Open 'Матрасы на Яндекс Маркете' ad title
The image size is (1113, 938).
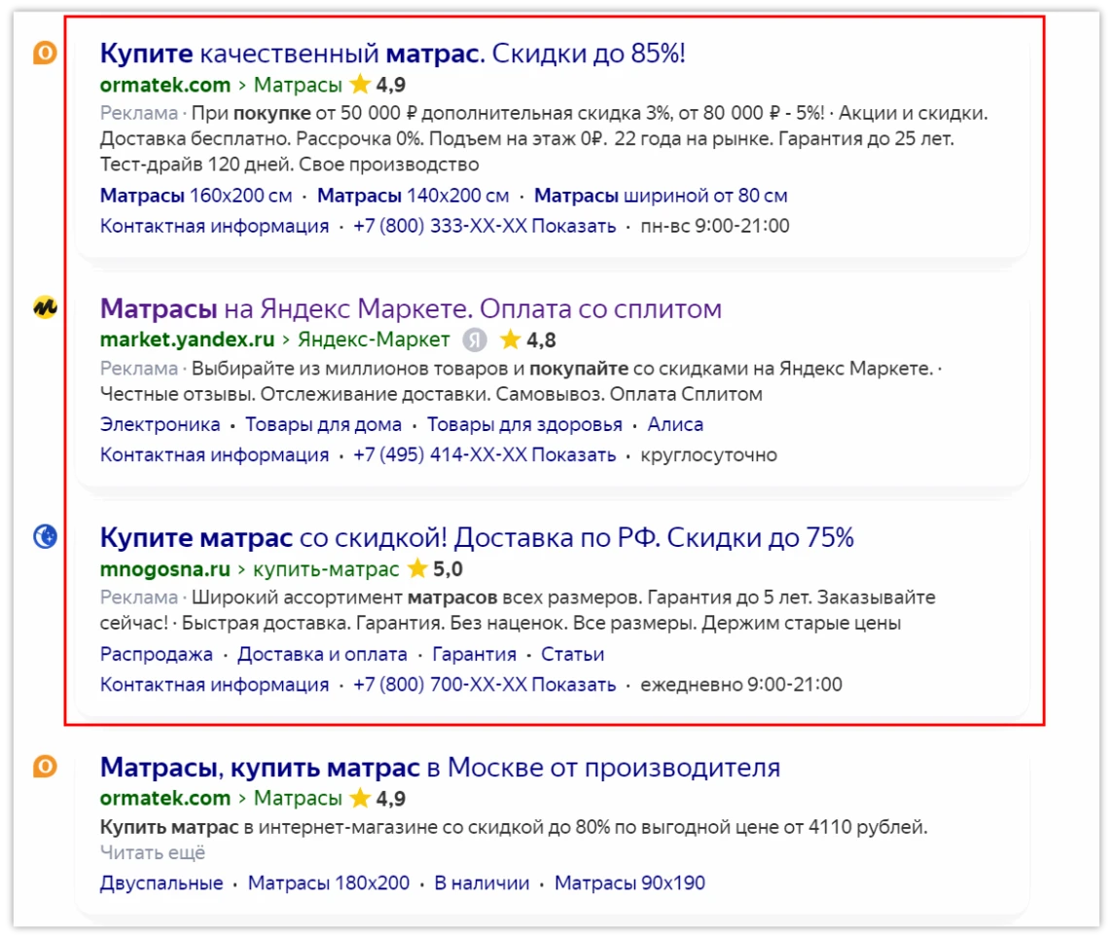[x=411, y=308]
